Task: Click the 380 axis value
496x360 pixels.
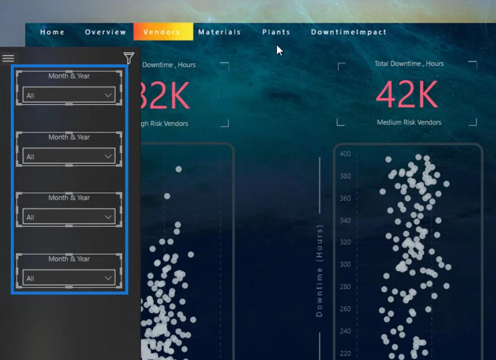Action: [x=345, y=176]
